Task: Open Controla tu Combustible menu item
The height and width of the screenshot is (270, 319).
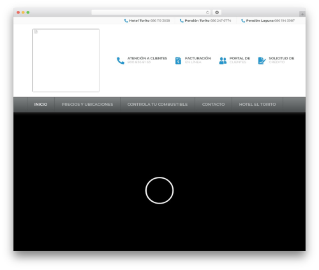Action: [158, 105]
